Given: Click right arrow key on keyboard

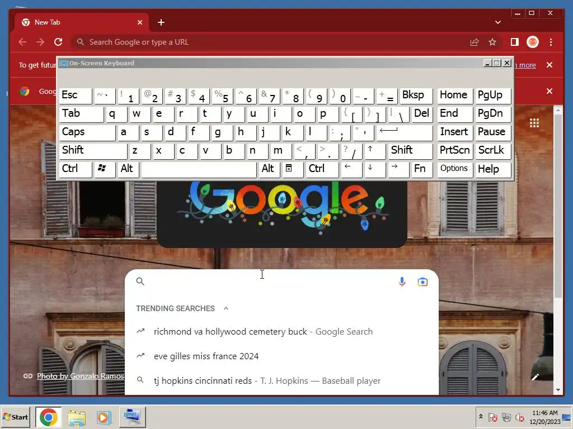Looking at the screenshot, I should [398, 169].
